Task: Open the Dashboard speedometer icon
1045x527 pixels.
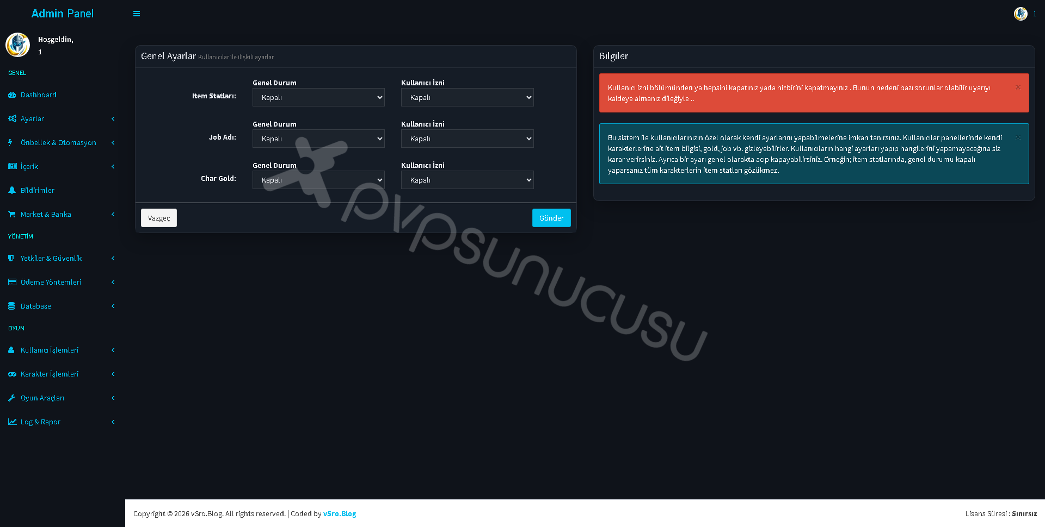Action: click(x=12, y=95)
